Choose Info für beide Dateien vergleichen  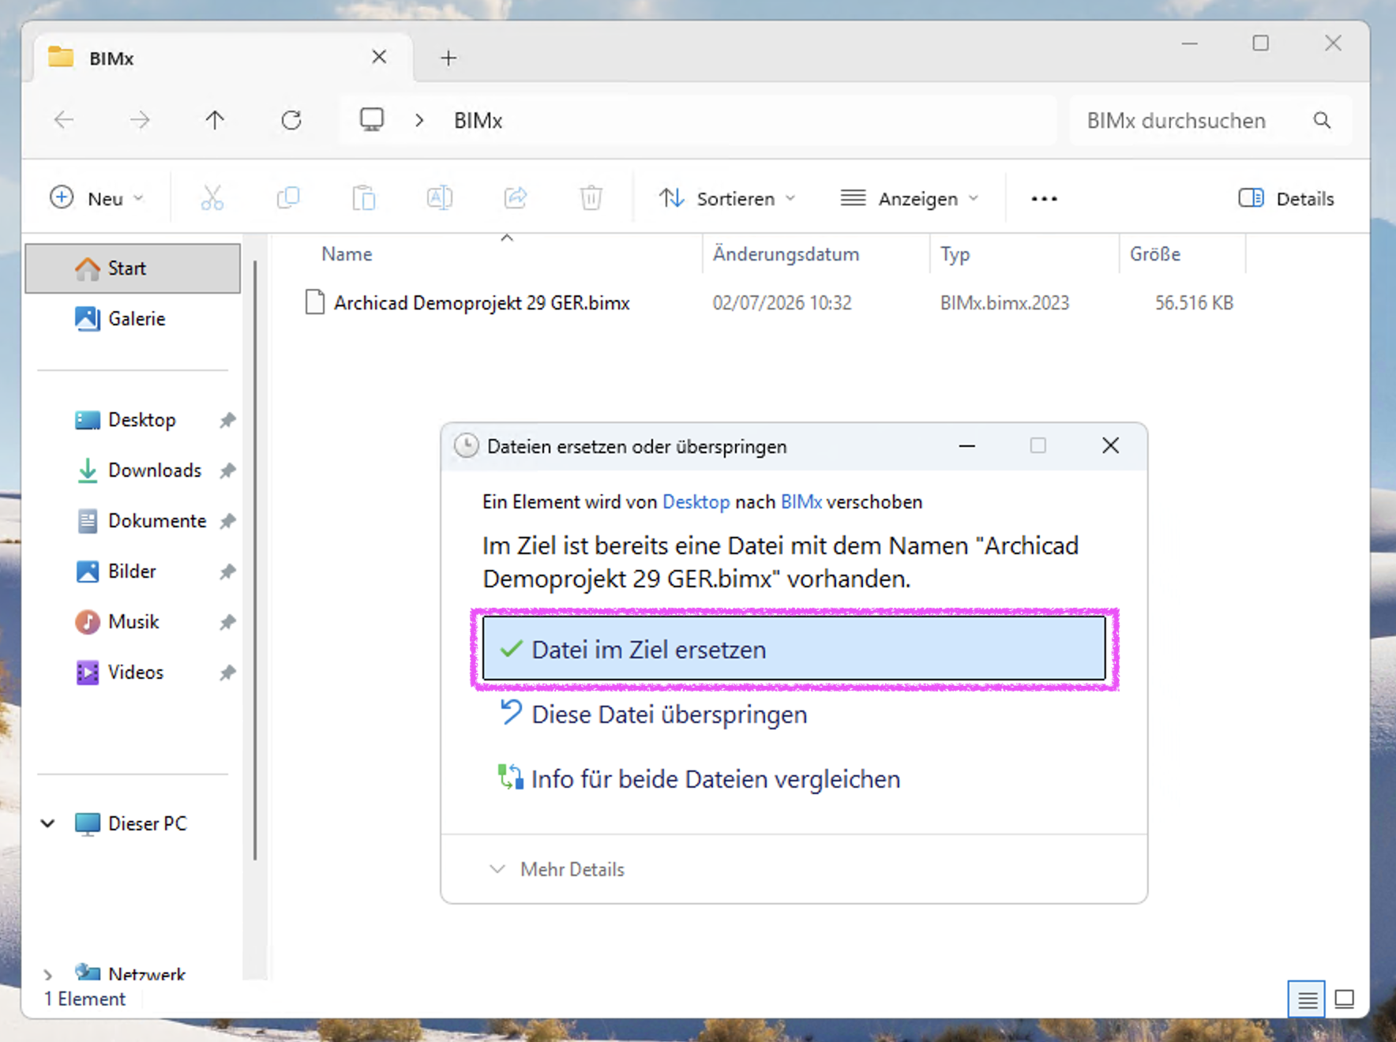coord(794,778)
